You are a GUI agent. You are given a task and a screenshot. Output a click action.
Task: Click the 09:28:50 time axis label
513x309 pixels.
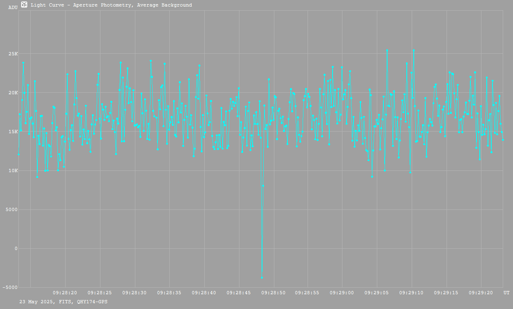(273, 293)
